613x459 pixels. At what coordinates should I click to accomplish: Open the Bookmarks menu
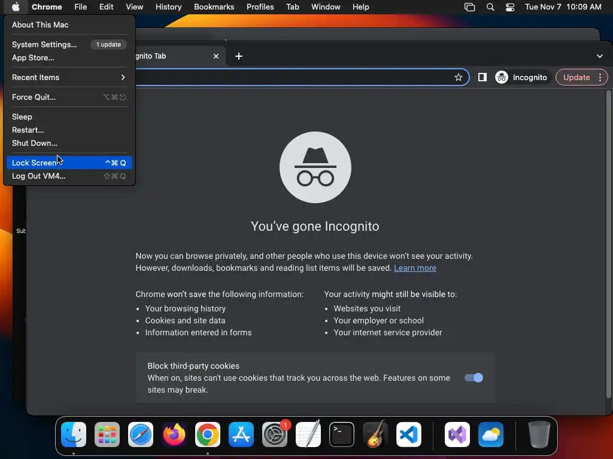point(214,7)
